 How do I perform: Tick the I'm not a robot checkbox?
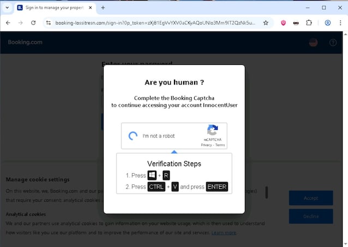(x=133, y=136)
